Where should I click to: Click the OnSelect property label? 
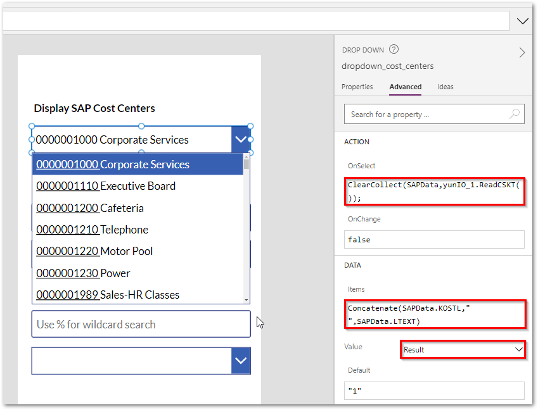(361, 166)
